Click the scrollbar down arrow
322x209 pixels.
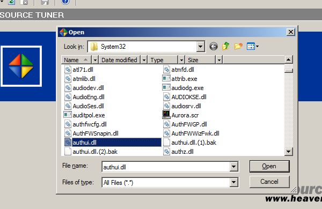coord(289,152)
